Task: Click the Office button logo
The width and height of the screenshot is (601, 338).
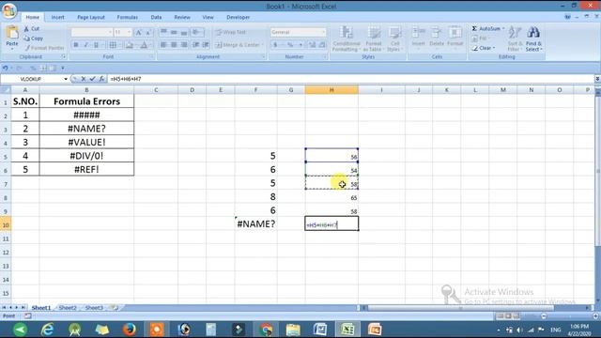Action: (9, 10)
